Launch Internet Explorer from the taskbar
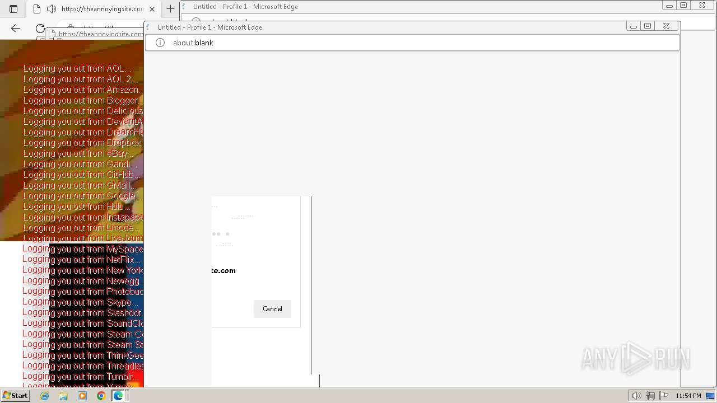 [x=44, y=396]
